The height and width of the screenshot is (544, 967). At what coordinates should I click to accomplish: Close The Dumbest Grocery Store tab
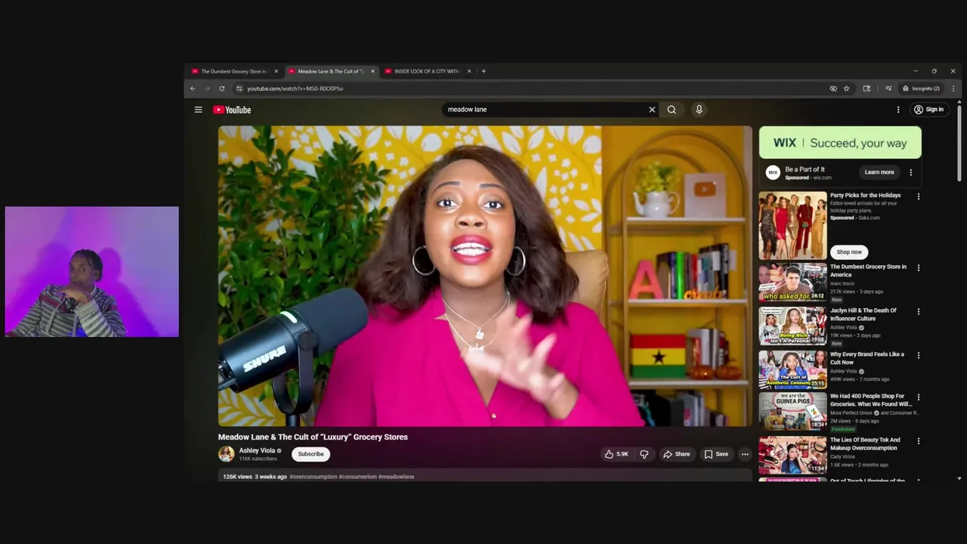point(276,71)
